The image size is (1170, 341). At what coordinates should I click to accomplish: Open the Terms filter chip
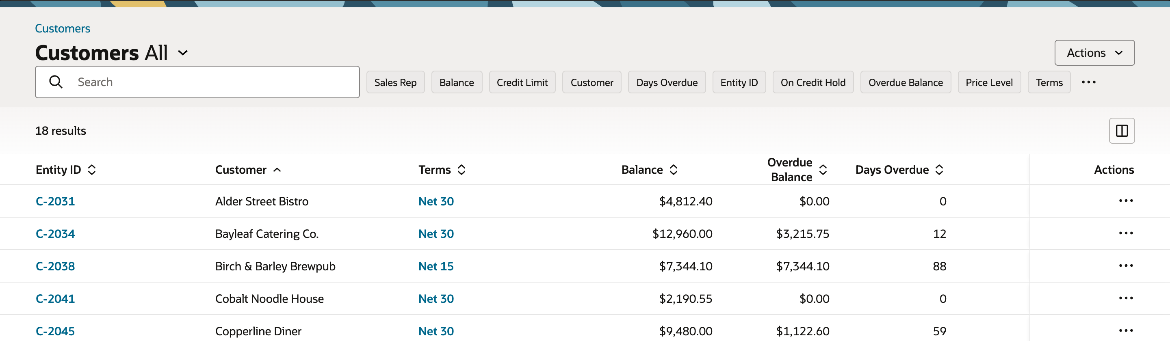pyautogui.click(x=1049, y=82)
